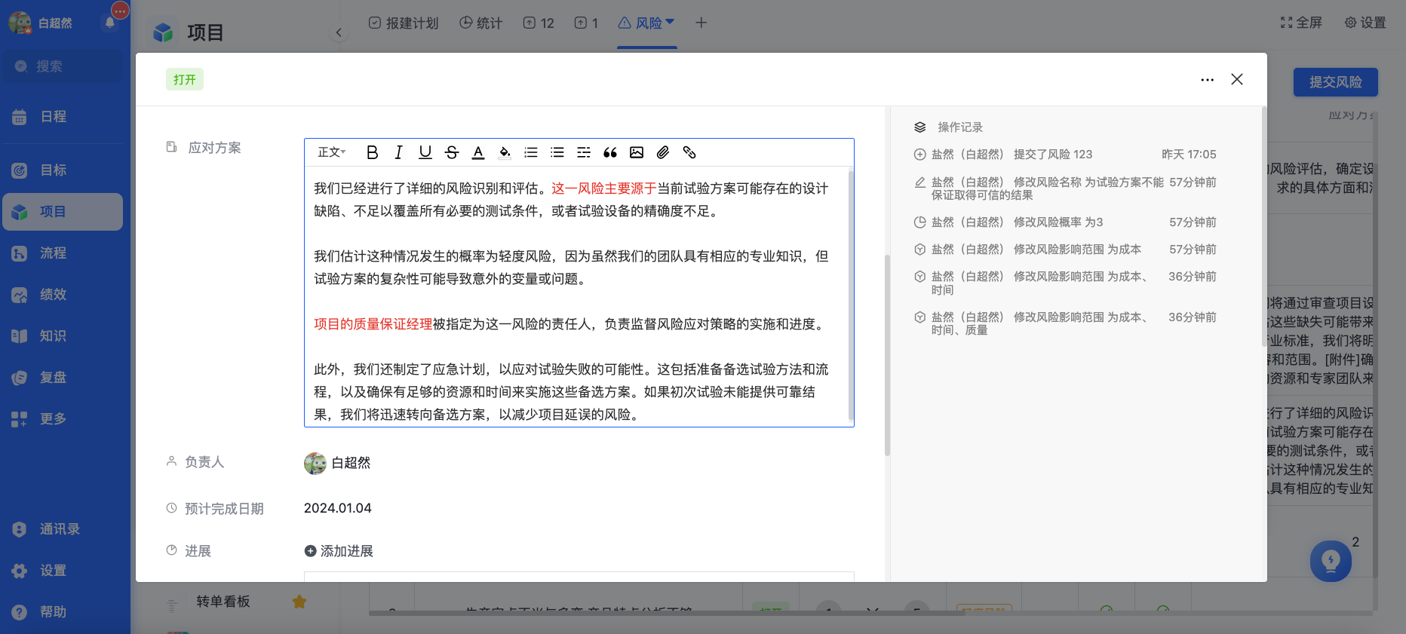Open the font color picker
The image size is (1406, 634).
(x=478, y=152)
